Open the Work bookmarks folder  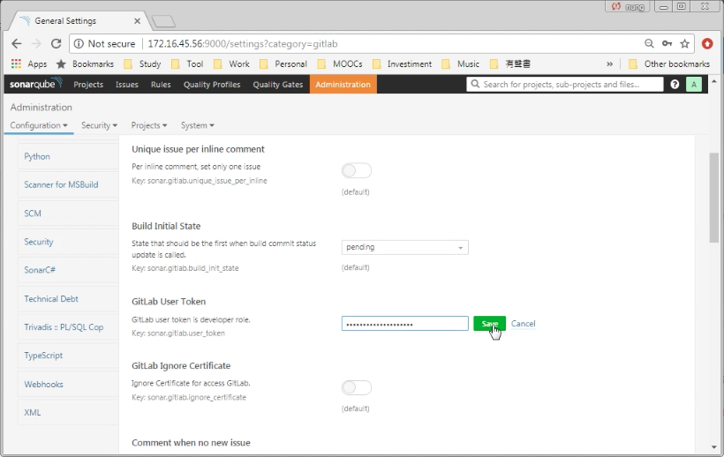(x=231, y=64)
